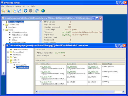Click the outer_class column header
The width and height of the screenshot is (128, 96).
coord(77,64)
